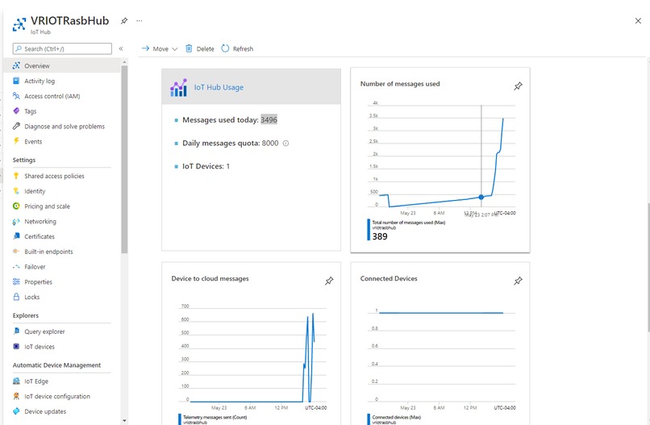Click the Connected devices (Max) legend
650x425 pixels.
point(396,417)
